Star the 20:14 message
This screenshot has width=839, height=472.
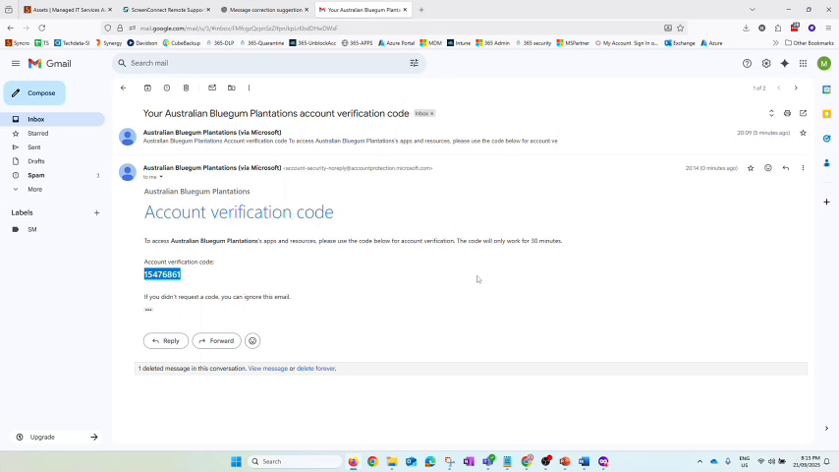(751, 168)
